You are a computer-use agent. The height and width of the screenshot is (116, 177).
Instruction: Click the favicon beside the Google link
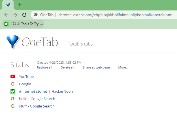pyautogui.click(x=13, y=84)
